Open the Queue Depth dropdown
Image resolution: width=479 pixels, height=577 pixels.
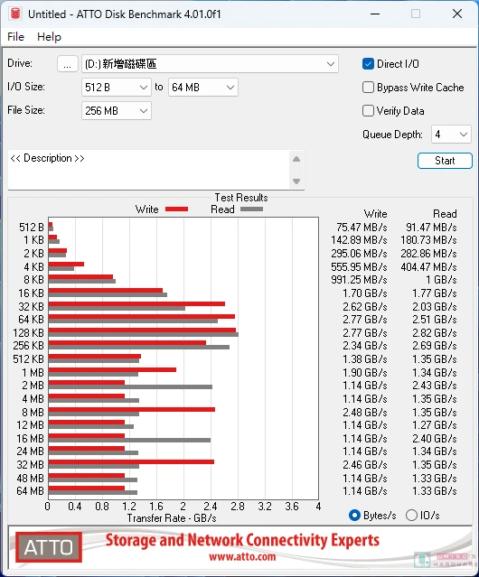coord(451,135)
